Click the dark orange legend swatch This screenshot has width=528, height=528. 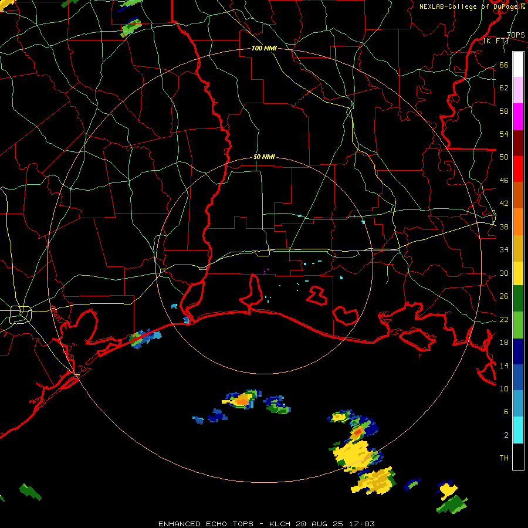(518, 195)
